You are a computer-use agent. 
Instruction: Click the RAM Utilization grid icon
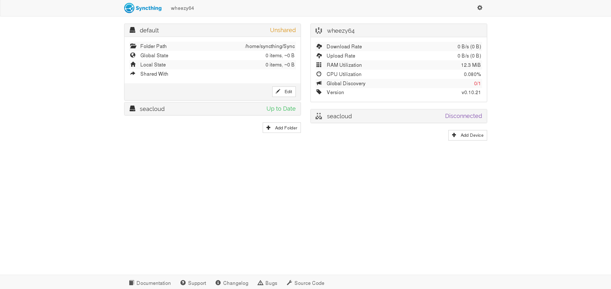pos(319,65)
